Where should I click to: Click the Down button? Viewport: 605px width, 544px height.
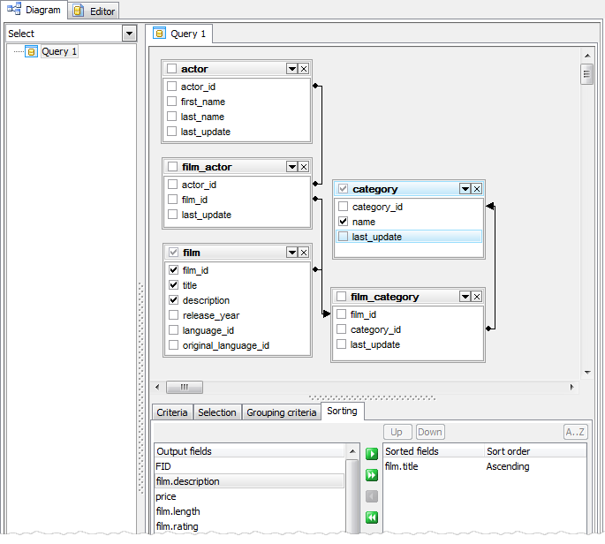[x=430, y=432]
